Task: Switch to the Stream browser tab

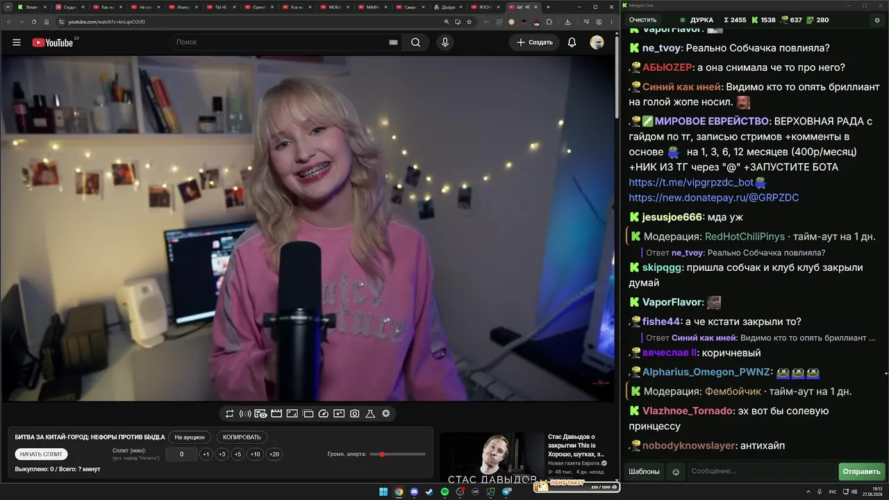Action: (33, 7)
